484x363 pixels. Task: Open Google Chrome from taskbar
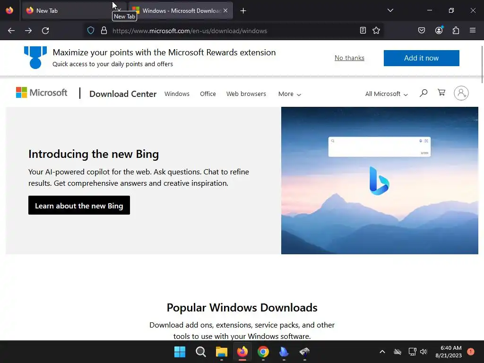(263, 352)
